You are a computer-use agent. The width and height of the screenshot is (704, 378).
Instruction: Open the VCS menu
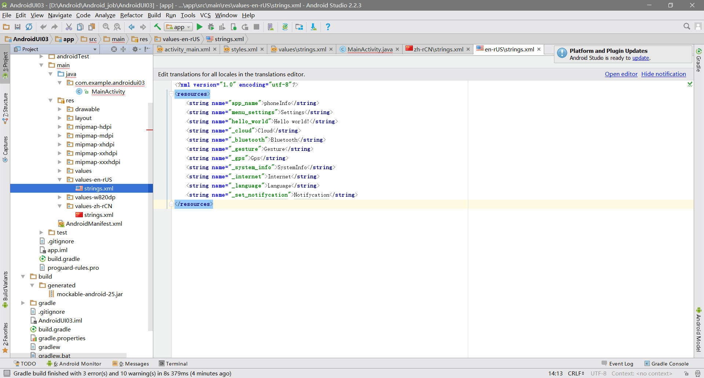[205, 15]
